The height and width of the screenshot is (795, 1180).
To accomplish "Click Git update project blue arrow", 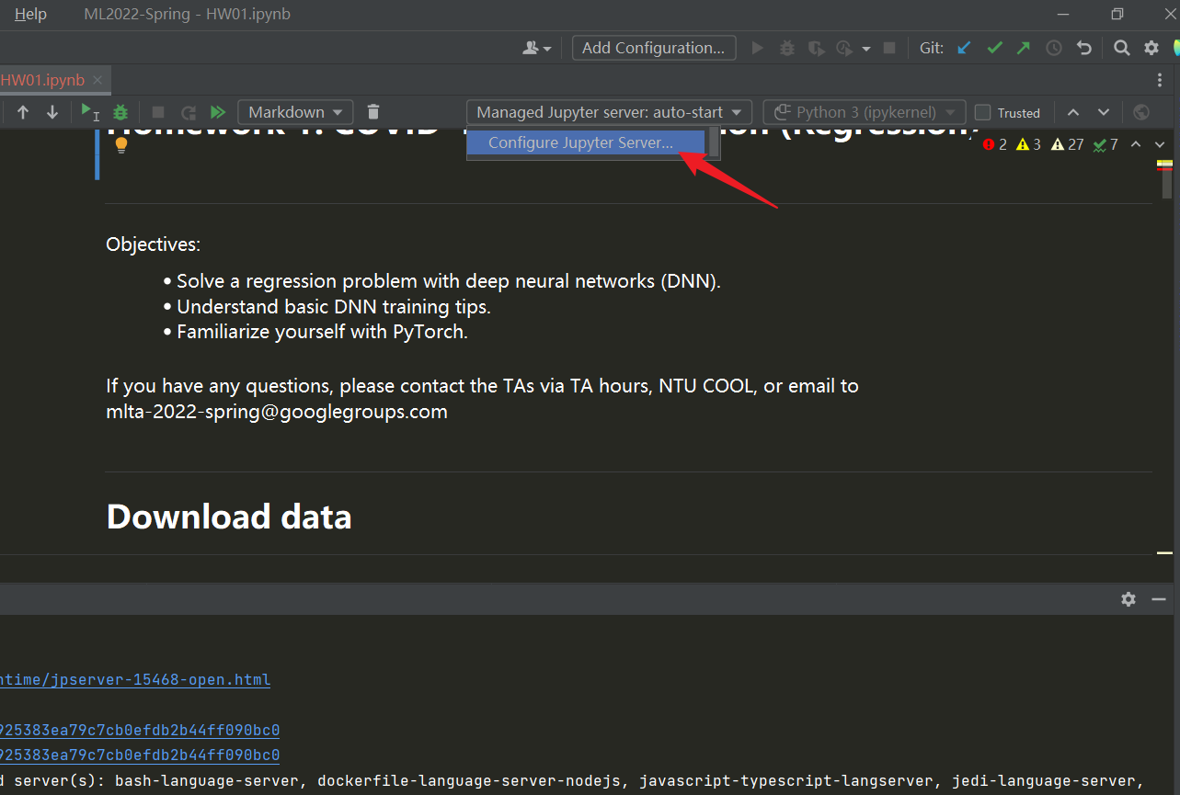I will [964, 48].
